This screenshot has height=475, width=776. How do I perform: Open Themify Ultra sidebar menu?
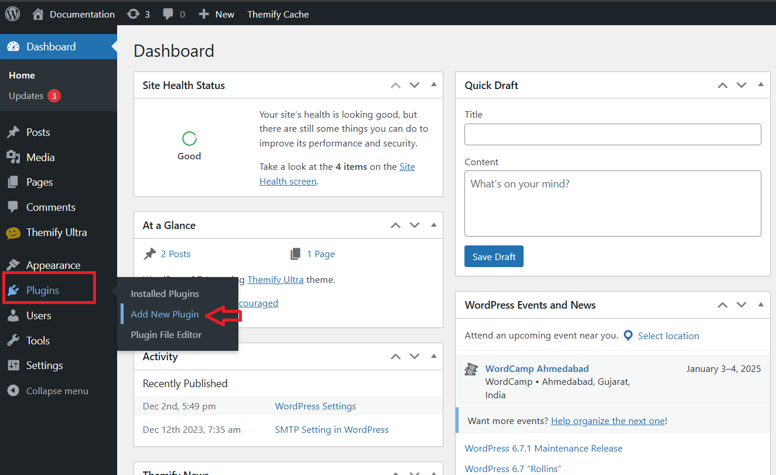tap(56, 233)
